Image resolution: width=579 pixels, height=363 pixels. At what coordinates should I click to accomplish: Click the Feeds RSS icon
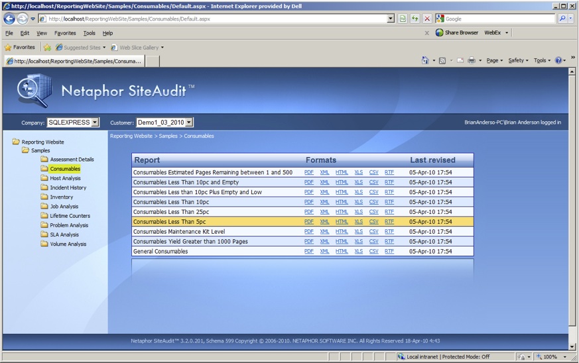442,60
